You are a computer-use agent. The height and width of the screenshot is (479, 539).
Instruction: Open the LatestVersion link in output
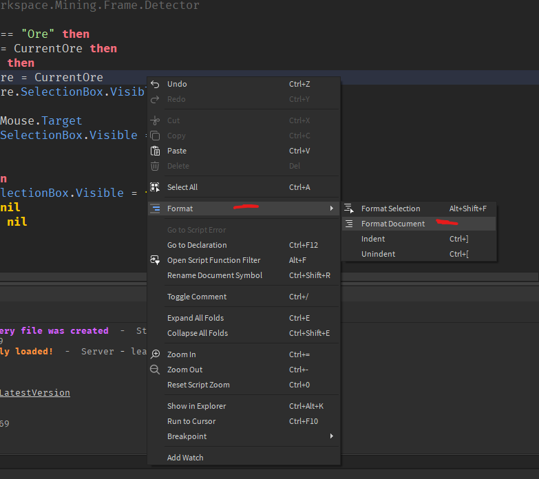pyautogui.click(x=34, y=393)
